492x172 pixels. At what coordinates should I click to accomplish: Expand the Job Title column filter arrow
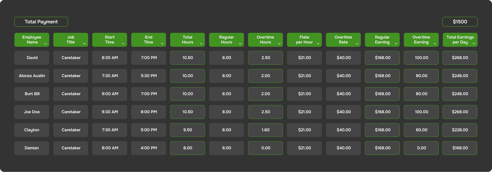pos(84,44)
